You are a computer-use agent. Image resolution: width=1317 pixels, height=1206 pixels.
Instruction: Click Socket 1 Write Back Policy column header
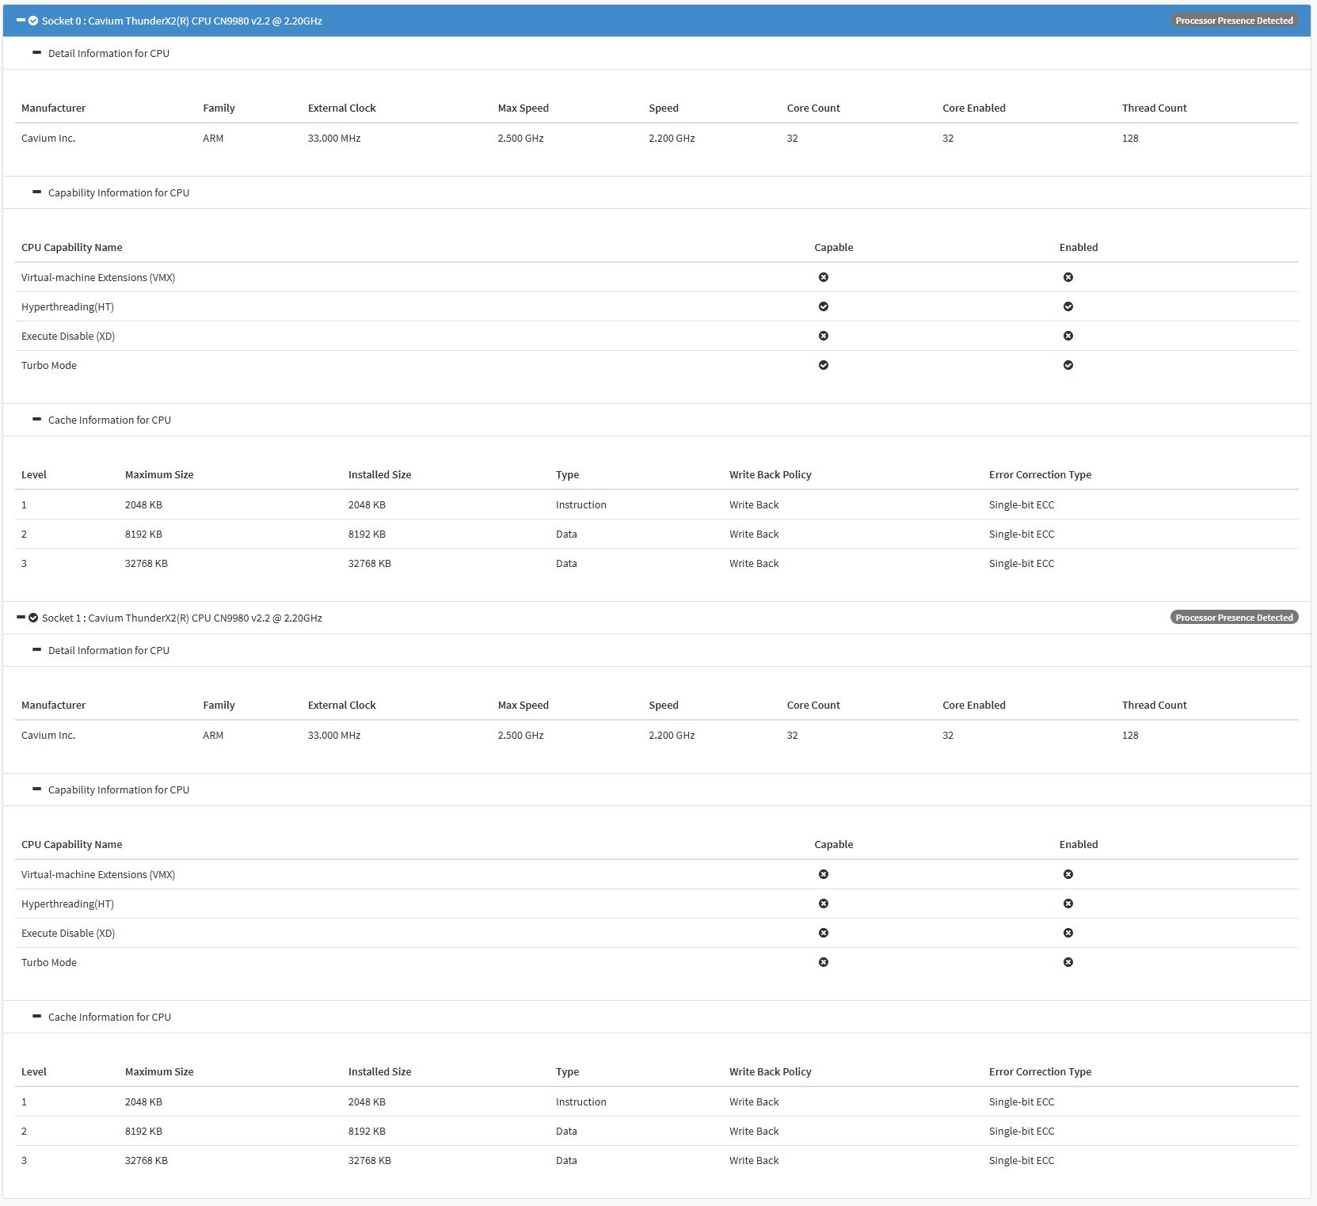(771, 1072)
